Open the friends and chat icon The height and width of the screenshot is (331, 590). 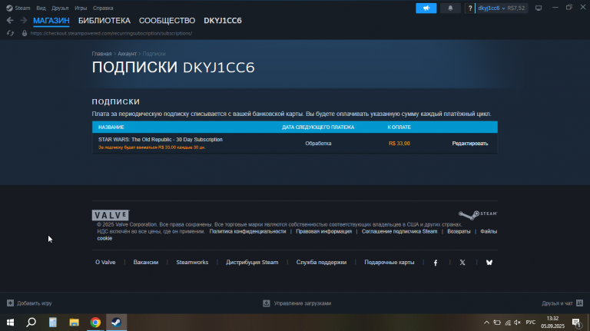[x=579, y=303]
